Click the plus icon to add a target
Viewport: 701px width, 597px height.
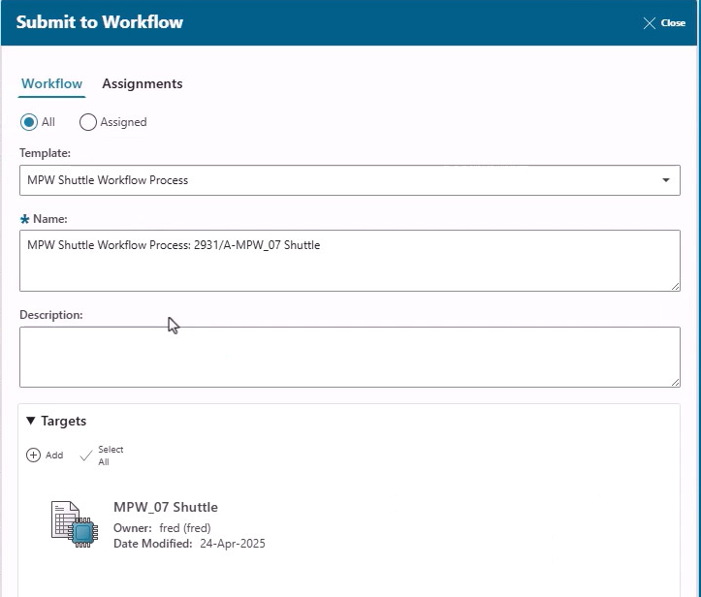(33, 456)
